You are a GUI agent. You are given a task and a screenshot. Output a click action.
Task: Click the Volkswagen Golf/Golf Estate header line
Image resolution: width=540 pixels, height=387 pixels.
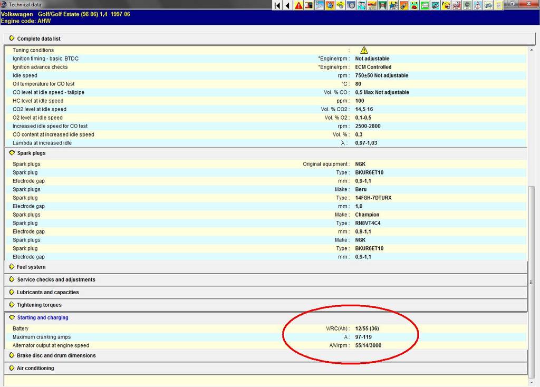click(x=65, y=14)
